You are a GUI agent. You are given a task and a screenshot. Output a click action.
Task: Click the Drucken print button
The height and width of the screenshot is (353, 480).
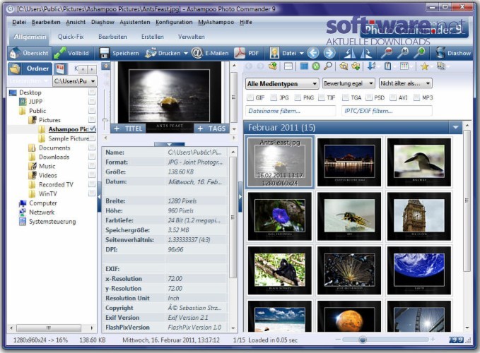(163, 53)
